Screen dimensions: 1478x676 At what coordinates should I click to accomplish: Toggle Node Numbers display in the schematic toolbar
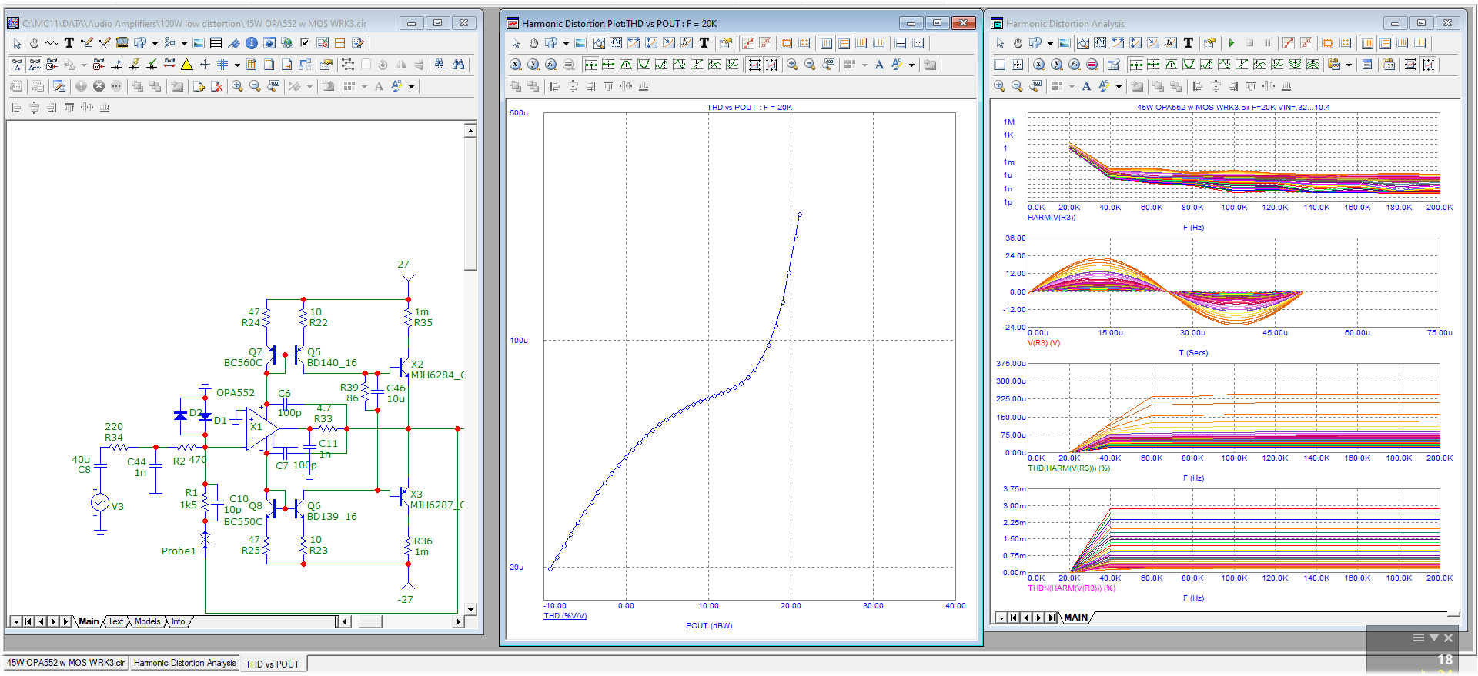click(x=52, y=65)
